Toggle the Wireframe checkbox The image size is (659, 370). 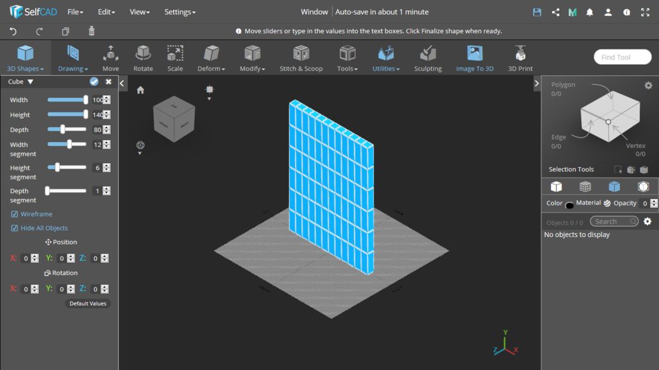[15, 214]
